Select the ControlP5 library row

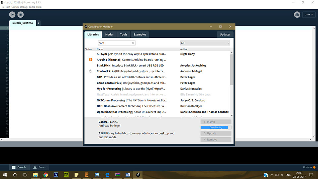(157, 71)
